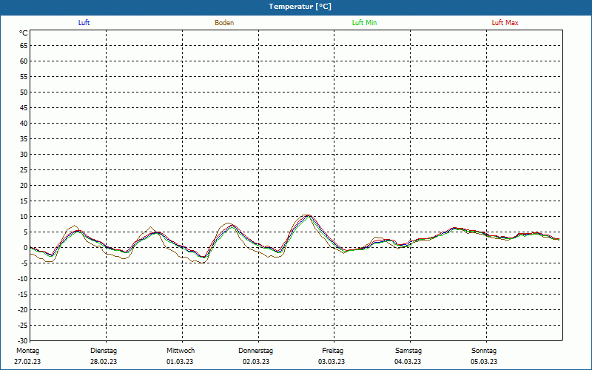Viewport: 592px width, 370px height.
Task: Click the 'Sonntag' day label
Action: point(484,351)
